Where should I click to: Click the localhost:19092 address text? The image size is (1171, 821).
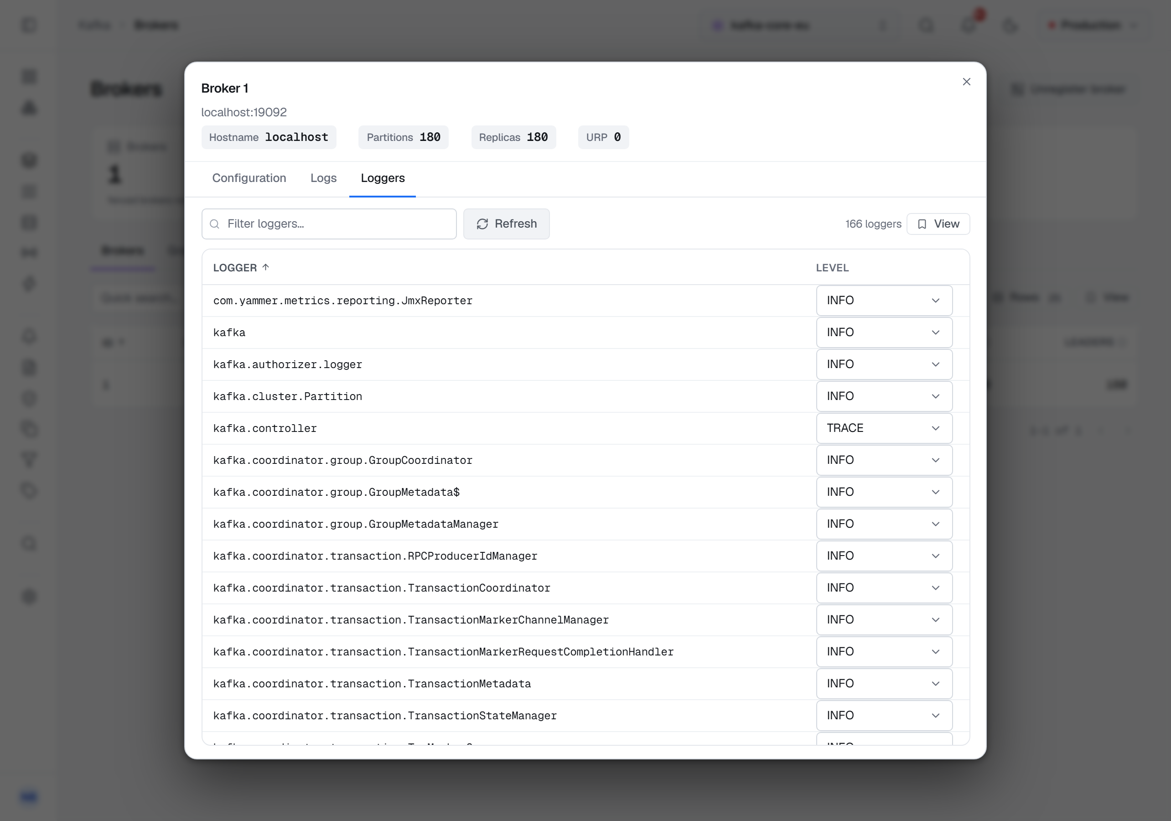(x=244, y=112)
